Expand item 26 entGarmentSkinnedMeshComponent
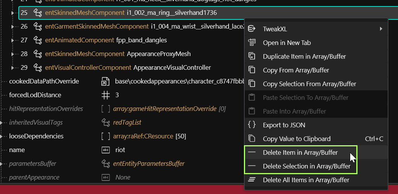The height and width of the screenshot is (194, 398). pos(13,27)
